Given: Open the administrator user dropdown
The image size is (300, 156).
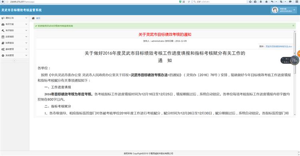Looking at the screenshot, I should (284, 10).
